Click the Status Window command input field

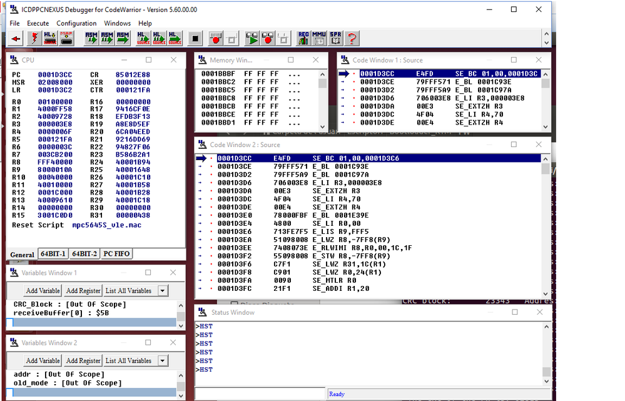(260, 394)
